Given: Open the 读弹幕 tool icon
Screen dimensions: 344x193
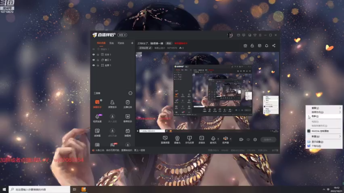Looking at the screenshot, I should tap(97, 133).
